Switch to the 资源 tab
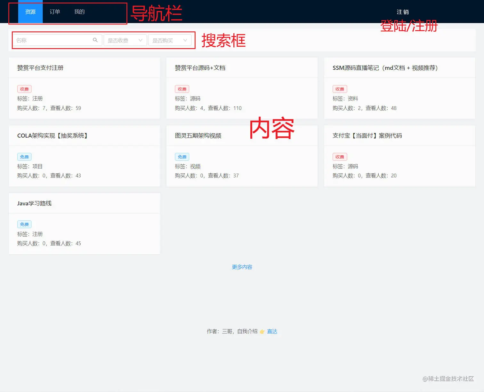484x392 pixels. click(30, 12)
